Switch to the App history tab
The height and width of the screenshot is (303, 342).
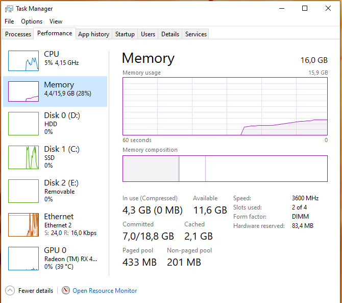click(94, 34)
